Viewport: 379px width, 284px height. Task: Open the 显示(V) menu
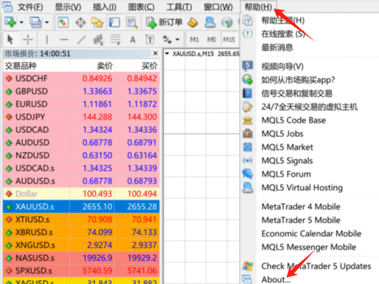click(68, 7)
